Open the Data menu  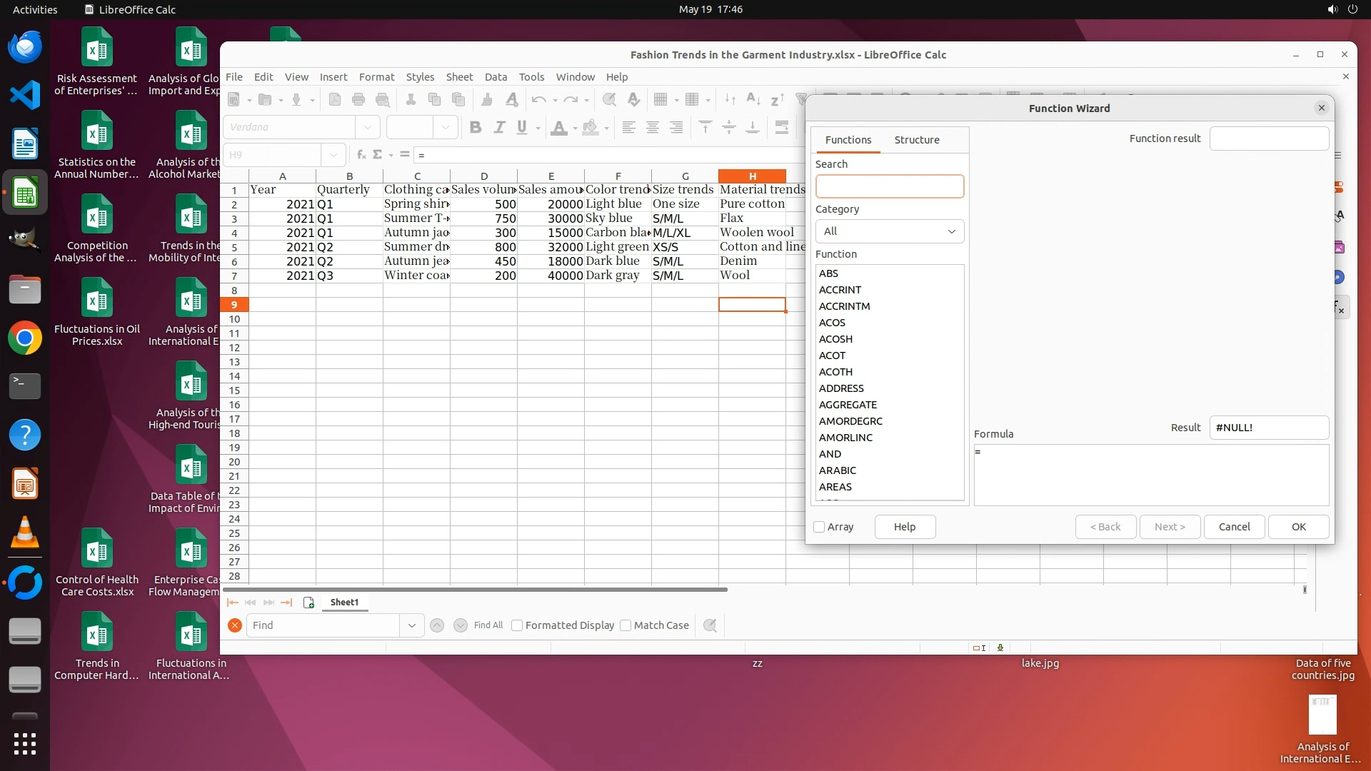tap(496, 77)
